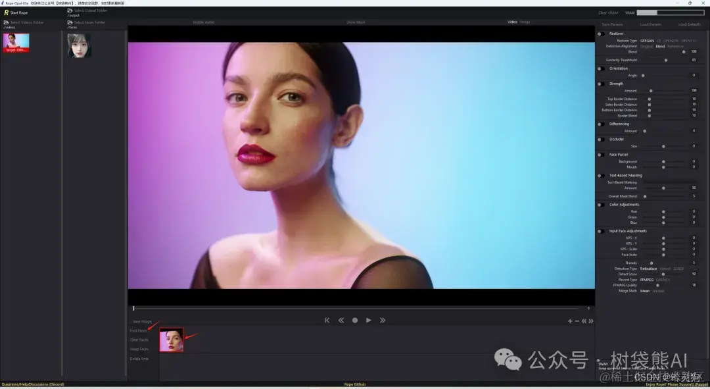The height and width of the screenshot is (389, 710).
Task: Click Swap Faces button
Action: [x=139, y=349]
